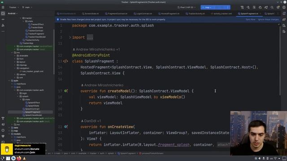Switch to the activity_tracker.xml tab
The image size is (287, 161).
[x=221, y=13]
